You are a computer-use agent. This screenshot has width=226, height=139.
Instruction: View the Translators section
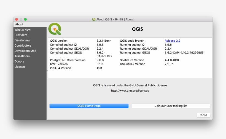pos(30,56)
